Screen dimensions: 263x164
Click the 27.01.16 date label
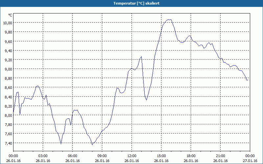(250, 161)
